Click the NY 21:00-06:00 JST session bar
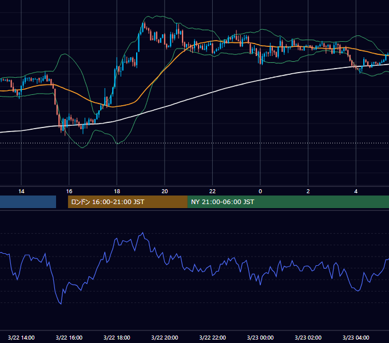Viewport: 389px width, 343px height. click(x=288, y=202)
